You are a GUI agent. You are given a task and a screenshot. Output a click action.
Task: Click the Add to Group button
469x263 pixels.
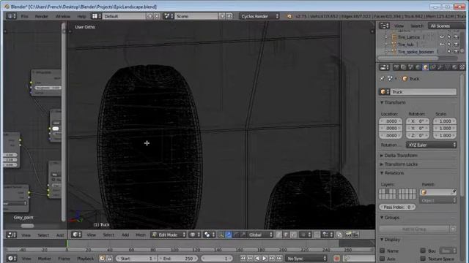click(414, 229)
